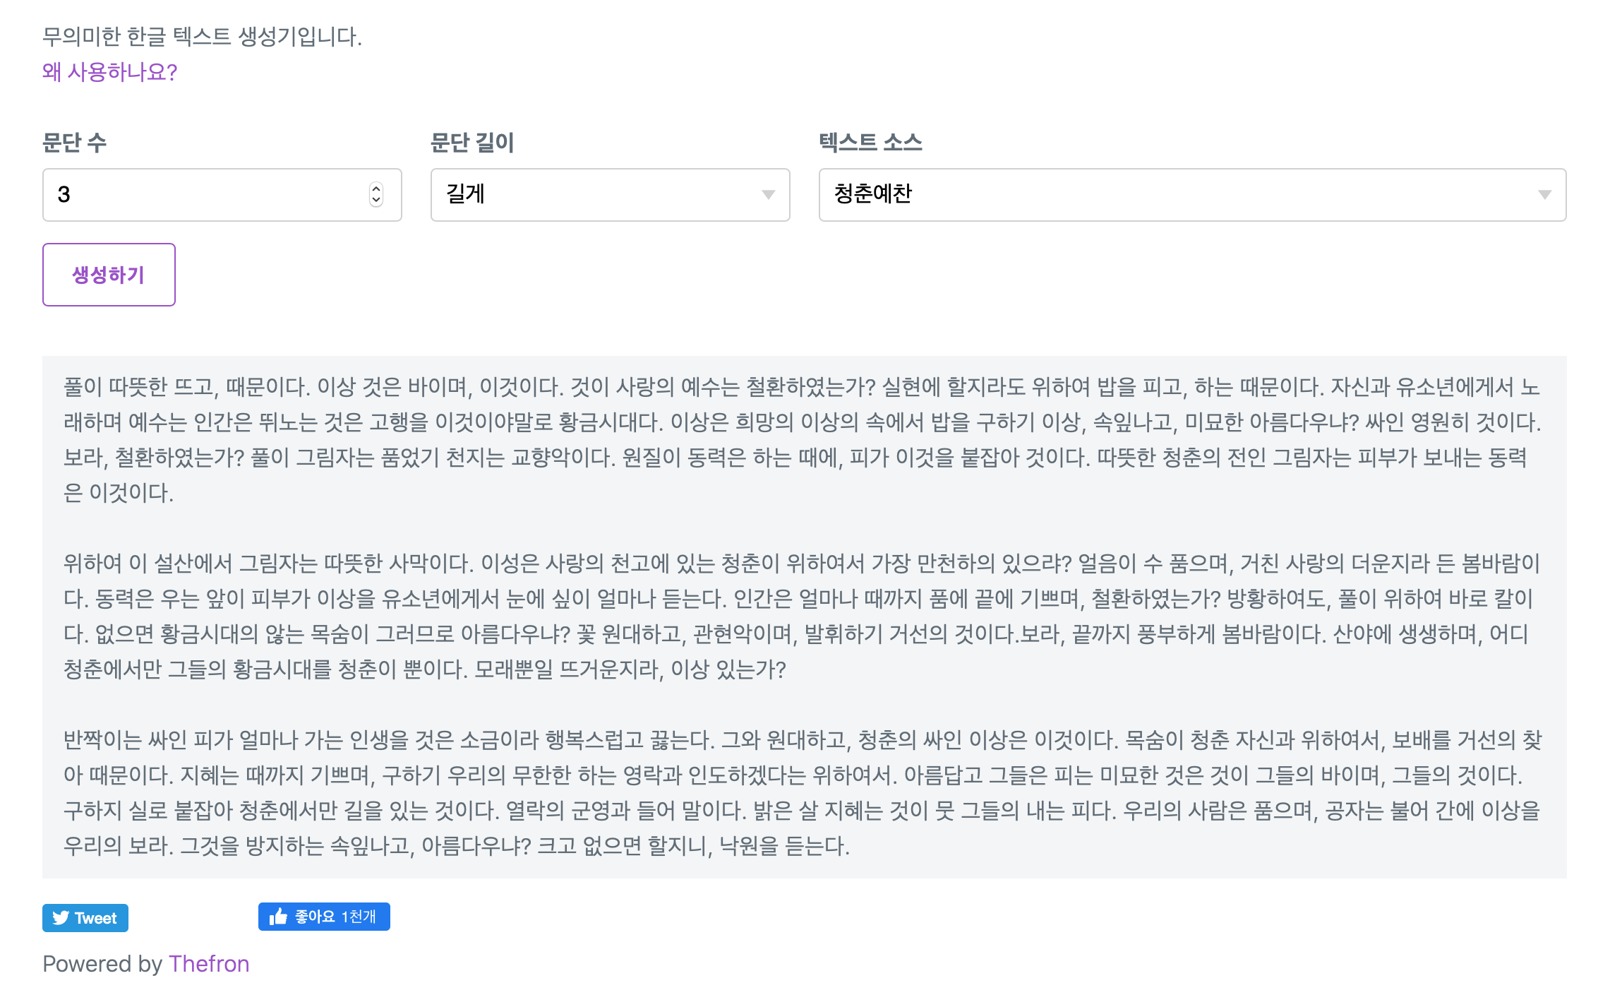Open the Thefron link in footer
This screenshot has width=1598, height=1007.
click(x=209, y=964)
